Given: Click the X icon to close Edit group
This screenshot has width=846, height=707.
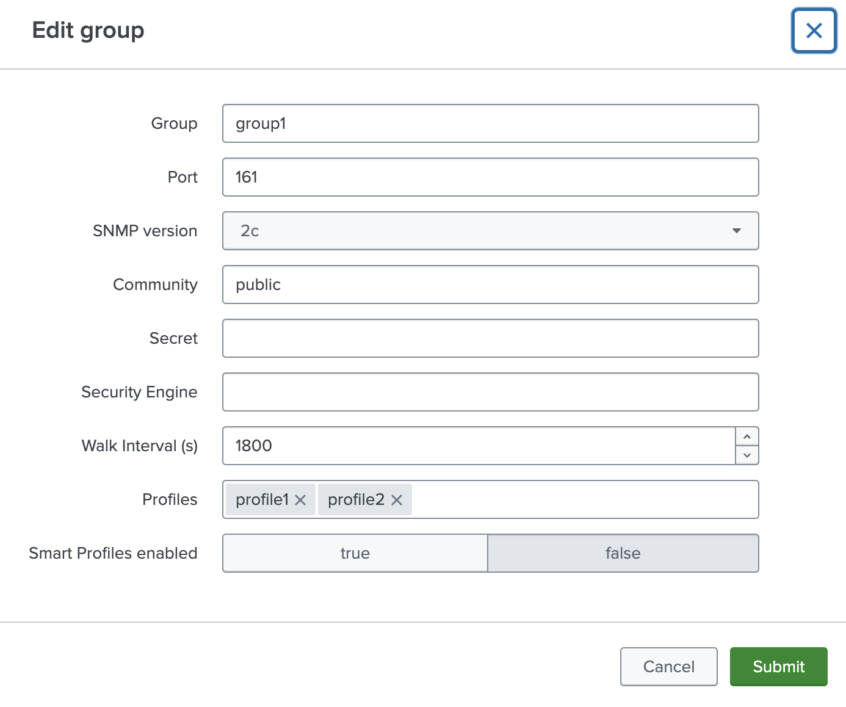Looking at the screenshot, I should click(814, 31).
